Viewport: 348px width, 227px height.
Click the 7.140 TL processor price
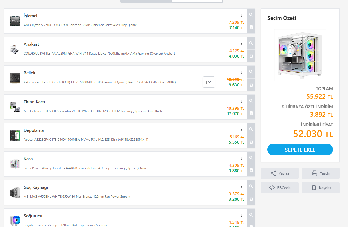click(x=237, y=28)
